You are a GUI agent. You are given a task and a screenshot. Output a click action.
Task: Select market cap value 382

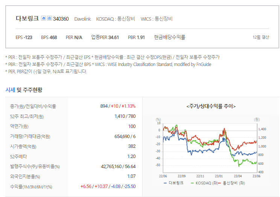coord(132,146)
